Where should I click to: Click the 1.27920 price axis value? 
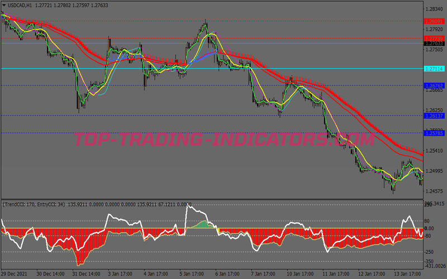click(434, 30)
